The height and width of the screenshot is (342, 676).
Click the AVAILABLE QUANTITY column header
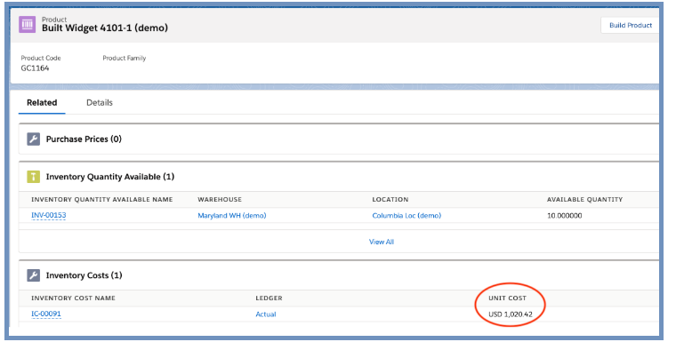pyautogui.click(x=584, y=200)
